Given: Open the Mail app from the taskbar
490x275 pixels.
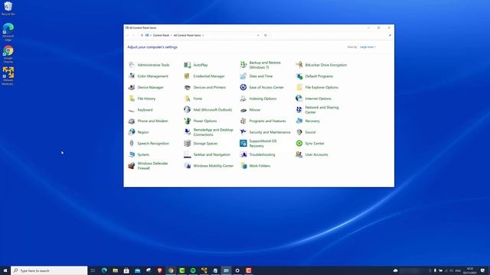Looking at the screenshot, I should (138, 270).
